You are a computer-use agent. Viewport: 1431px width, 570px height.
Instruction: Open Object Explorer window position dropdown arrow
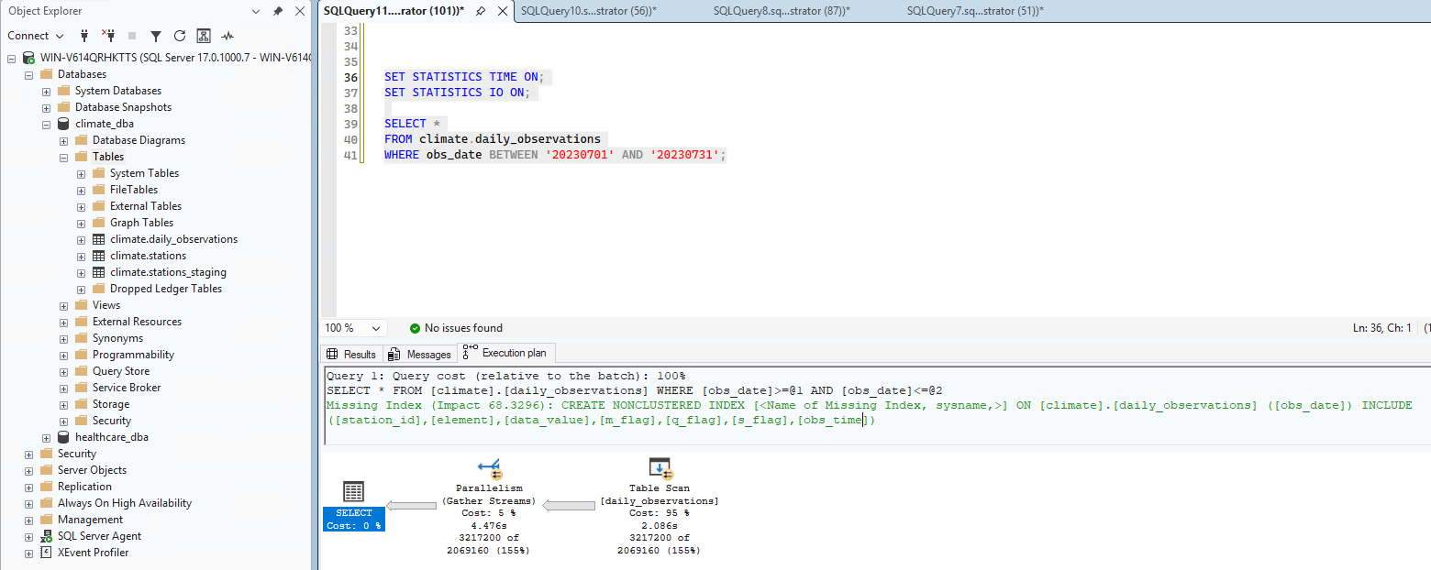pos(256,11)
